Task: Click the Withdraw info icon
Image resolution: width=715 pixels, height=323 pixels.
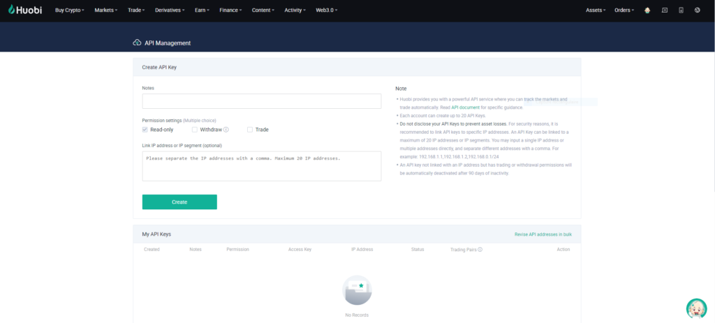Action: (226, 130)
